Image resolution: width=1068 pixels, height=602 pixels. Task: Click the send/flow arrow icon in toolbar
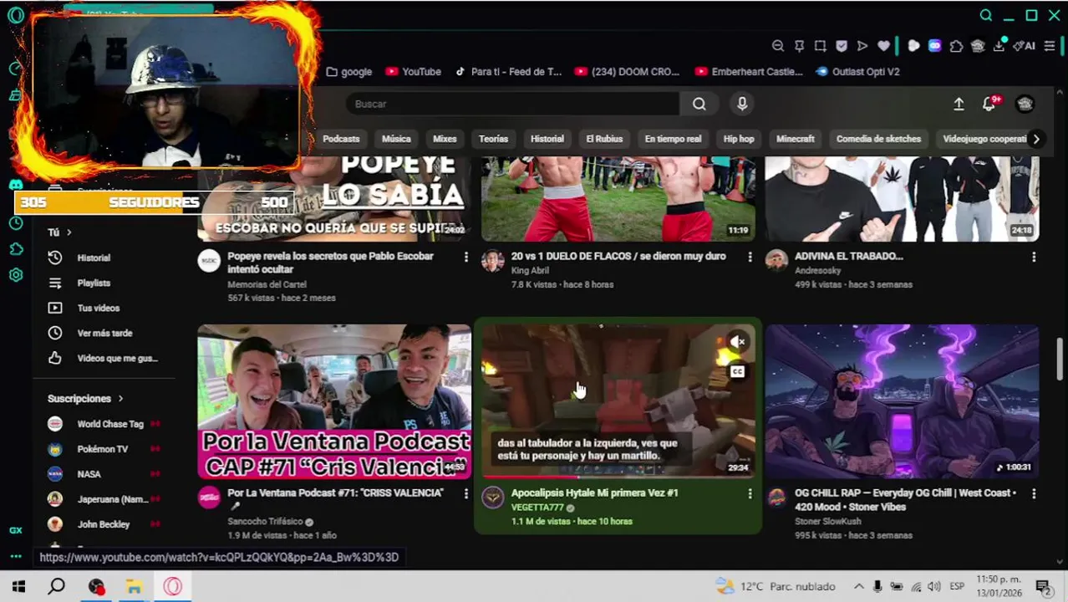click(862, 46)
